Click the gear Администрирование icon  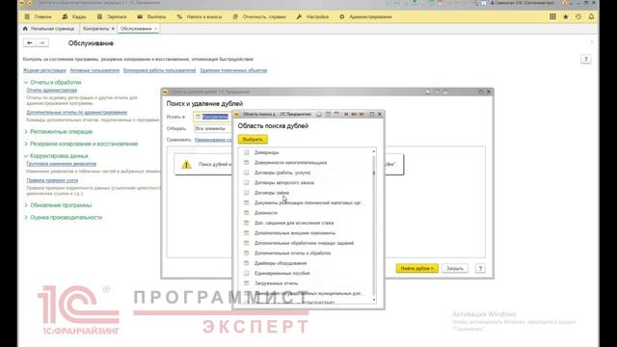[x=341, y=17]
